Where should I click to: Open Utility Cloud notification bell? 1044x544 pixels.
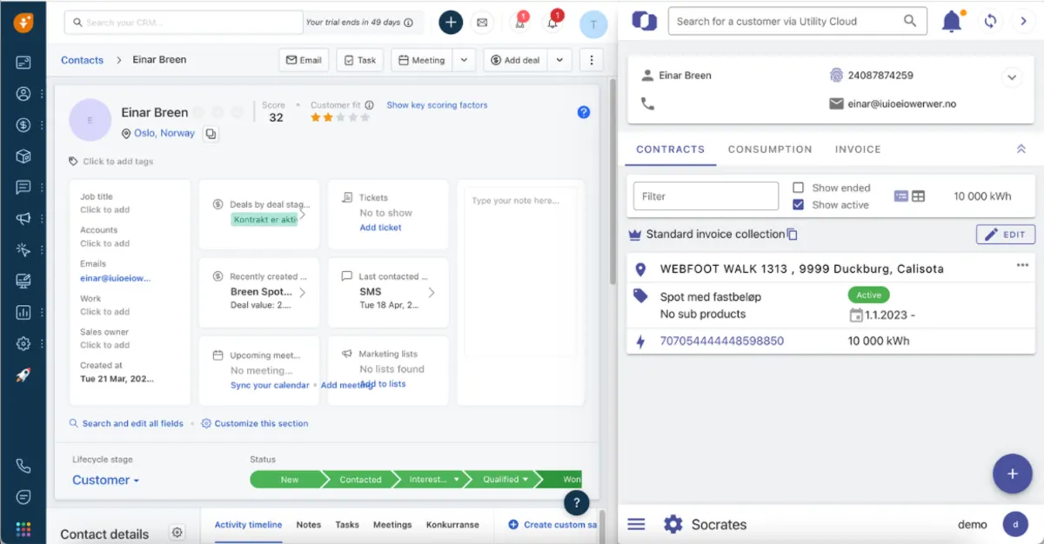pos(953,21)
